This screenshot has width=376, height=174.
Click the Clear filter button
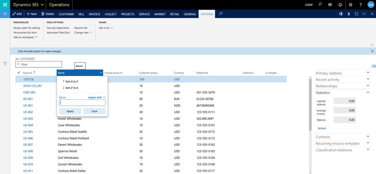[94, 111]
